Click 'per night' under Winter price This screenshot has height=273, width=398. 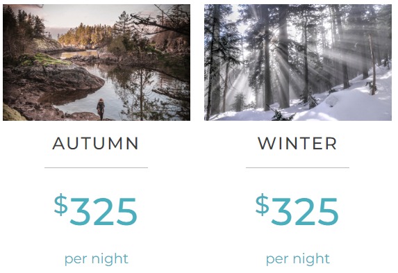(x=298, y=259)
